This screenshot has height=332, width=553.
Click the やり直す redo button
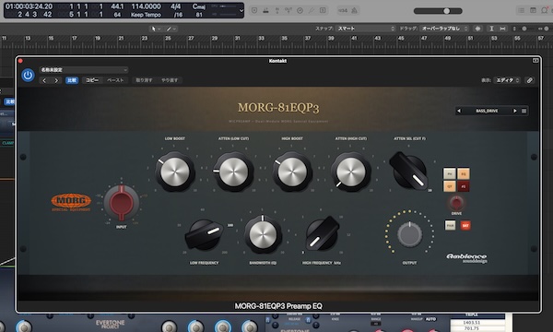coord(170,80)
